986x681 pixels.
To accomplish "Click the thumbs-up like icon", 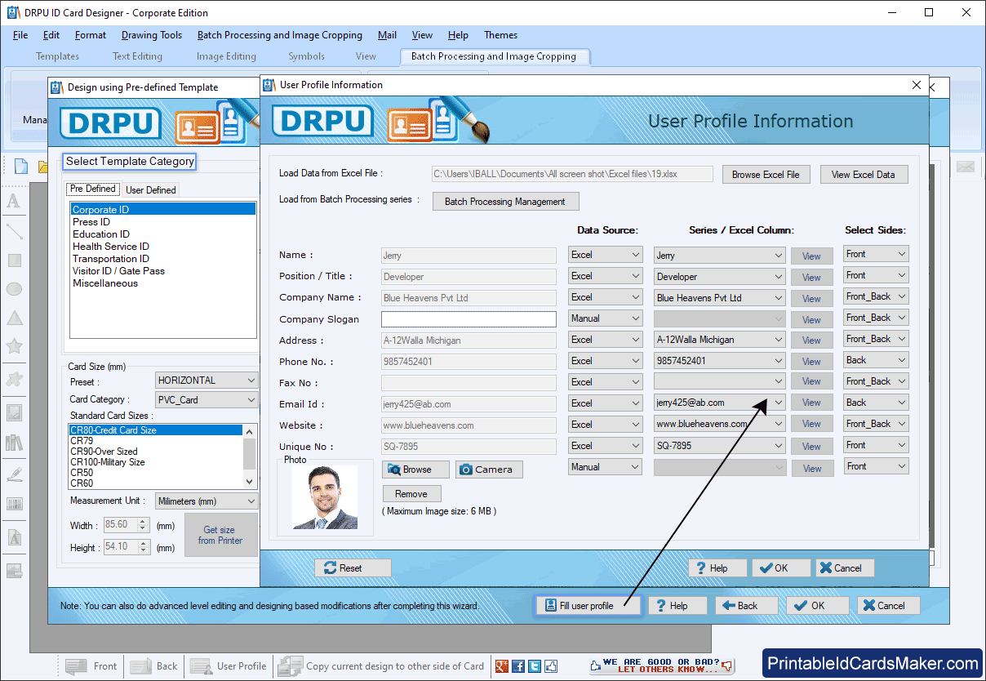I will 551,666.
